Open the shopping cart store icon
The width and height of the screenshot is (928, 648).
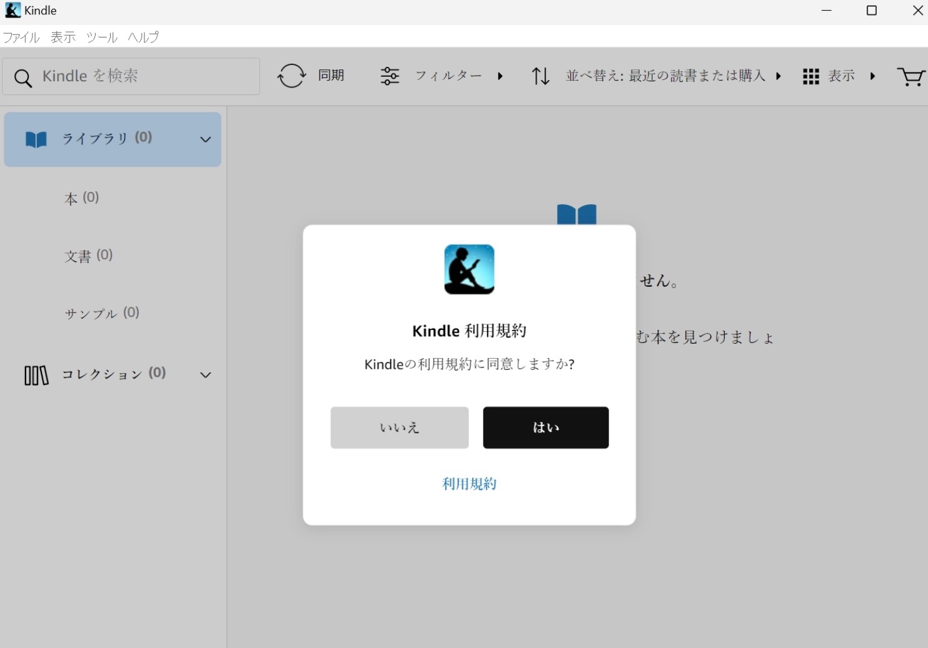point(910,77)
